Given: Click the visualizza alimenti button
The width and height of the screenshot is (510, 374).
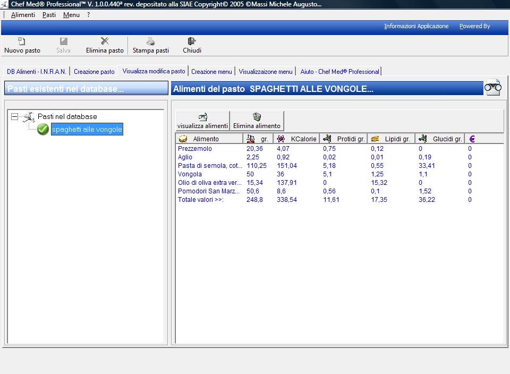Looking at the screenshot, I should pos(202,121).
